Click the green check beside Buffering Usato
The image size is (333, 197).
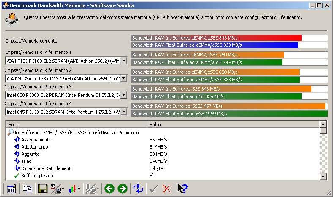click(17, 176)
